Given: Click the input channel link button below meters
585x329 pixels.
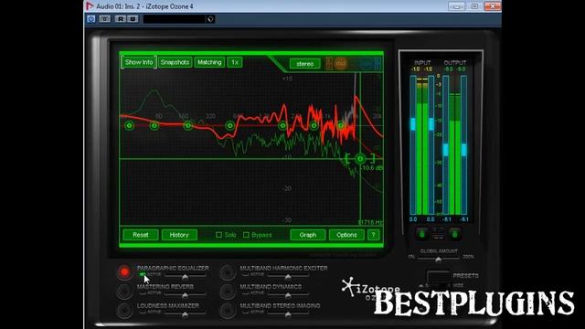Looking at the screenshot, I should coord(422,234).
